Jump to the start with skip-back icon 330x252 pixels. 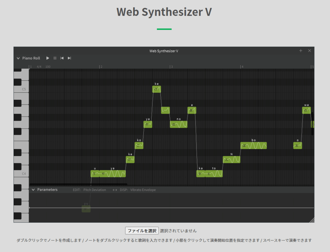[x=62, y=58]
